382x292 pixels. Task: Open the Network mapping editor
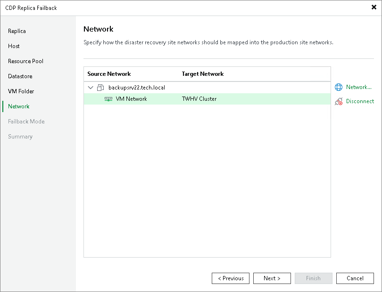[x=355, y=87]
